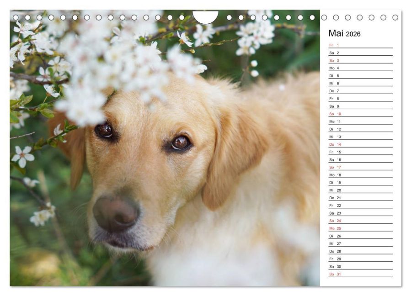This screenshot has width=411, height=296.
Task: Select the 'Sa 30' calendar row
Action: 360,266
